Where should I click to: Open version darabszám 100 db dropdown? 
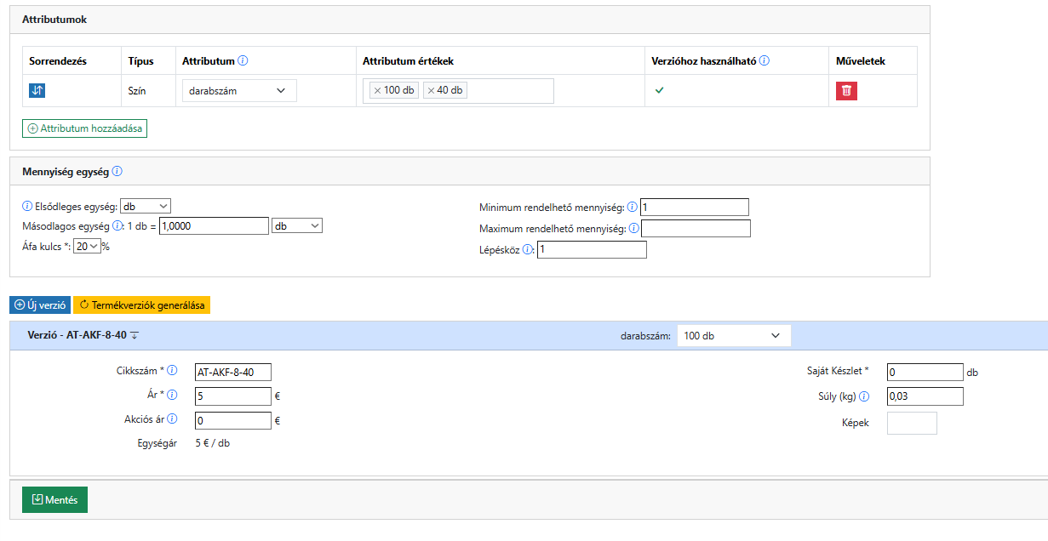733,336
